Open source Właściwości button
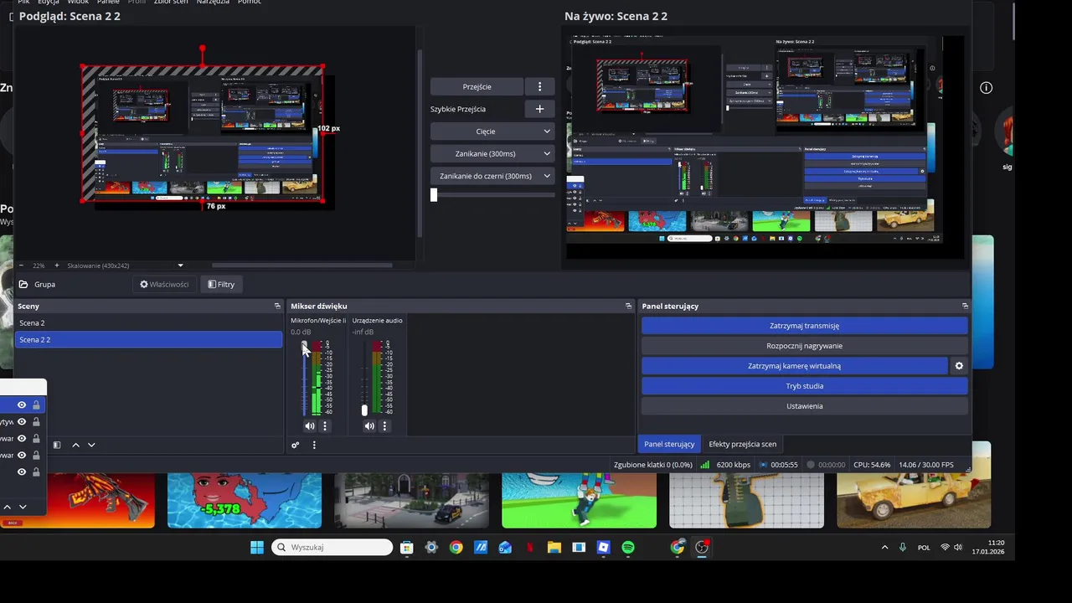The height and width of the screenshot is (603, 1072). click(164, 285)
